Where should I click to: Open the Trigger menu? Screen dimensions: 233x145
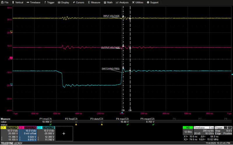[49, 2]
